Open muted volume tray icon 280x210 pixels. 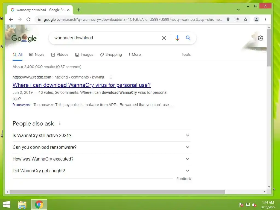coord(254,205)
